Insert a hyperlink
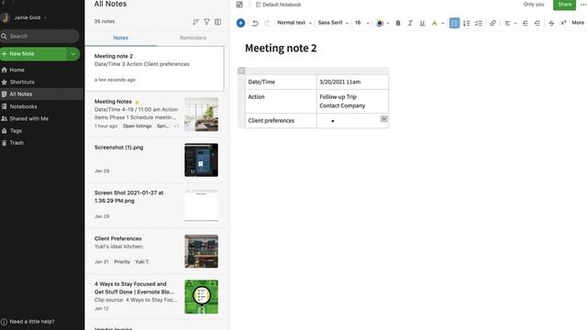This screenshot has height=330, width=587. (493, 23)
